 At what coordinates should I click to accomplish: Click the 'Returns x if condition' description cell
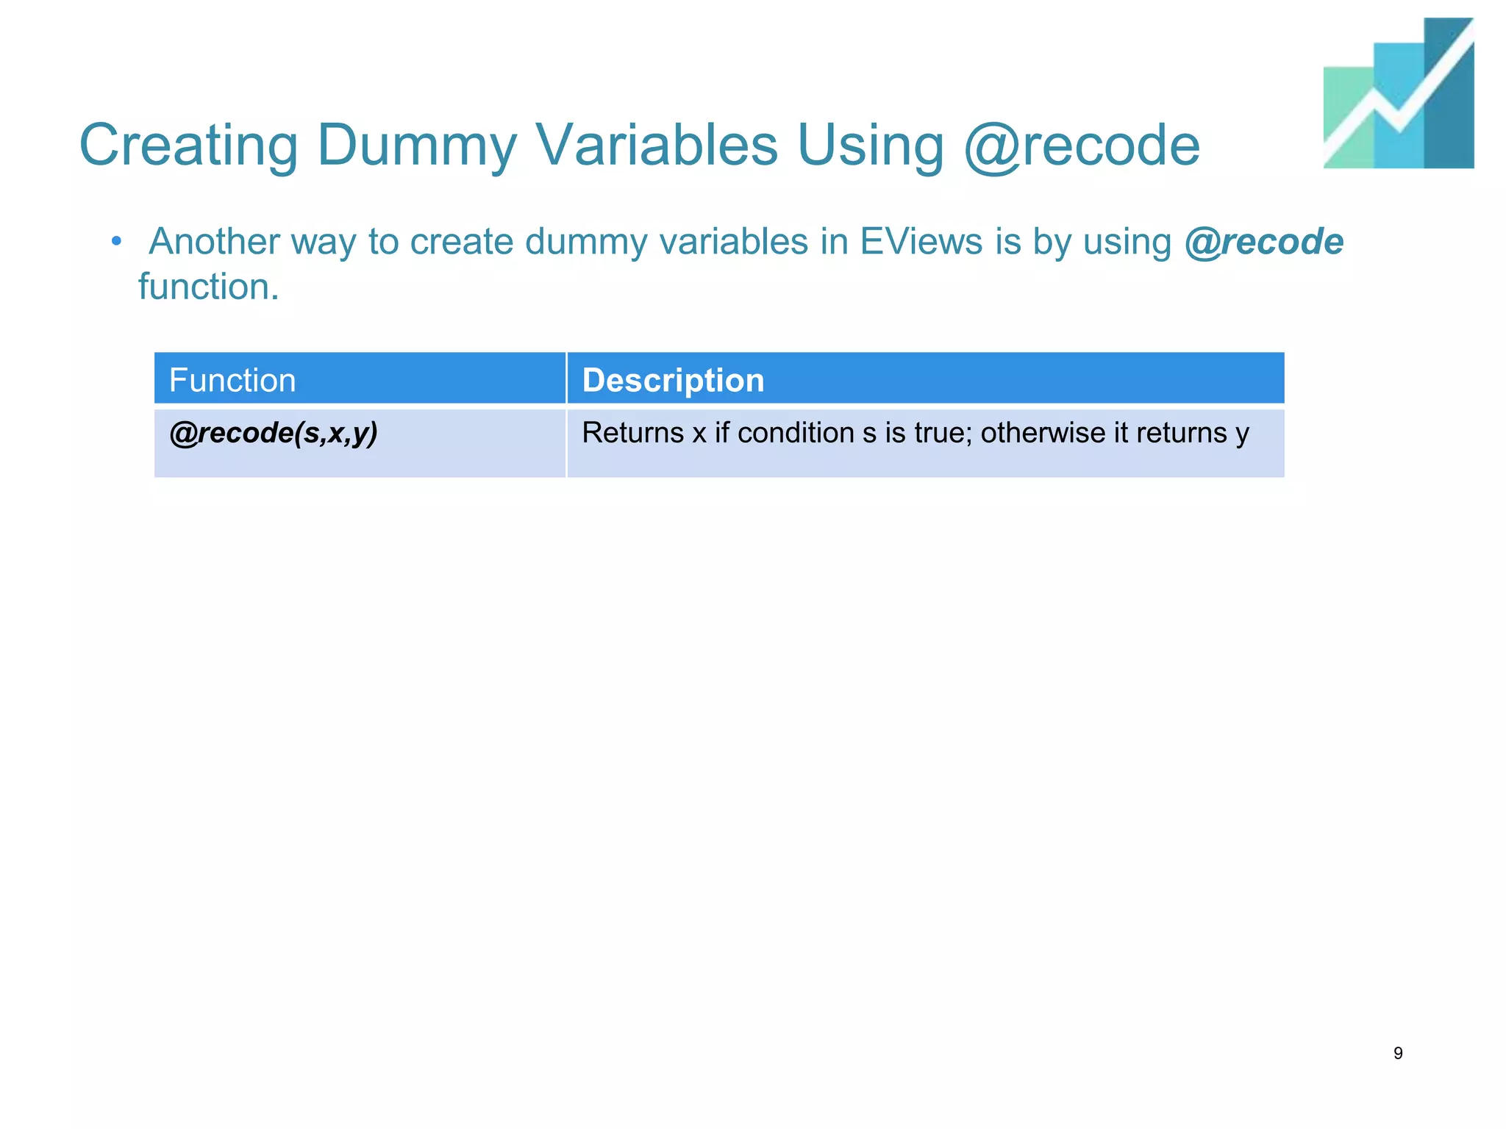coord(925,443)
